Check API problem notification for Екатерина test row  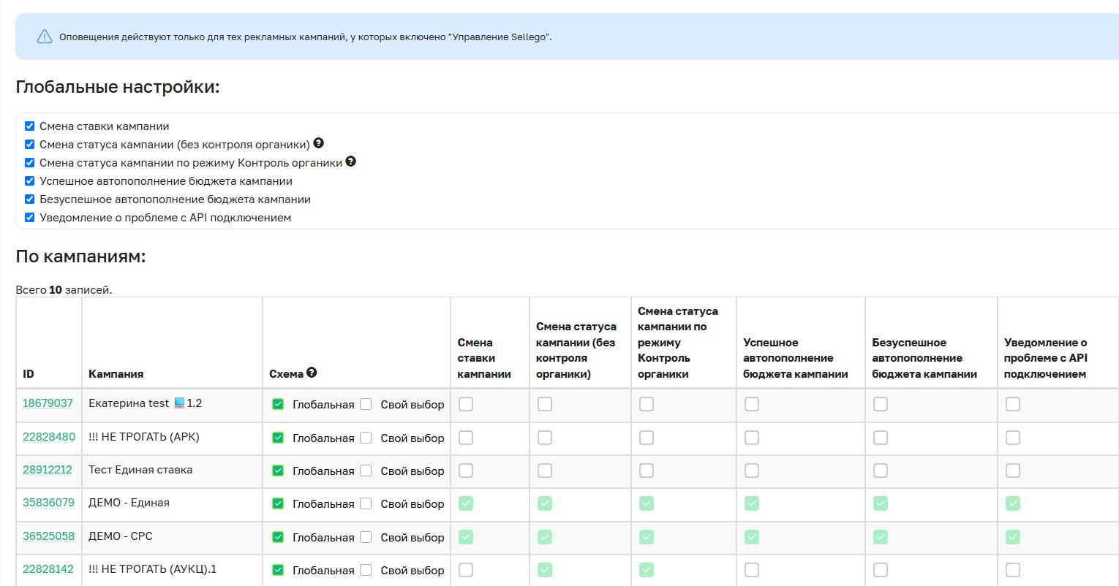(1013, 404)
